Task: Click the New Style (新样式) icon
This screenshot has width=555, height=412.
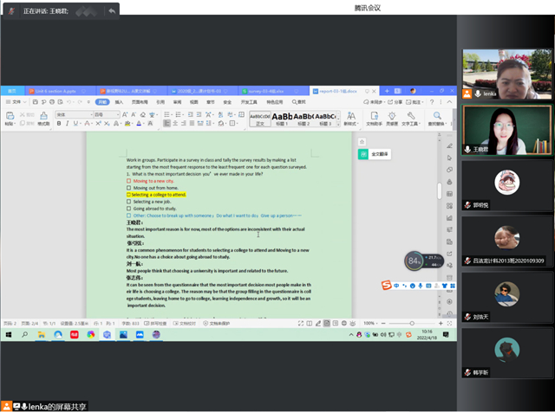Action: (x=350, y=119)
